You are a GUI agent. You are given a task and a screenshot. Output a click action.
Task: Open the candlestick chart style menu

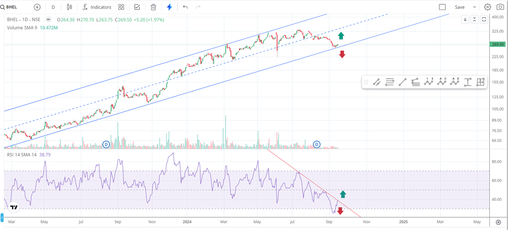tap(69, 7)
